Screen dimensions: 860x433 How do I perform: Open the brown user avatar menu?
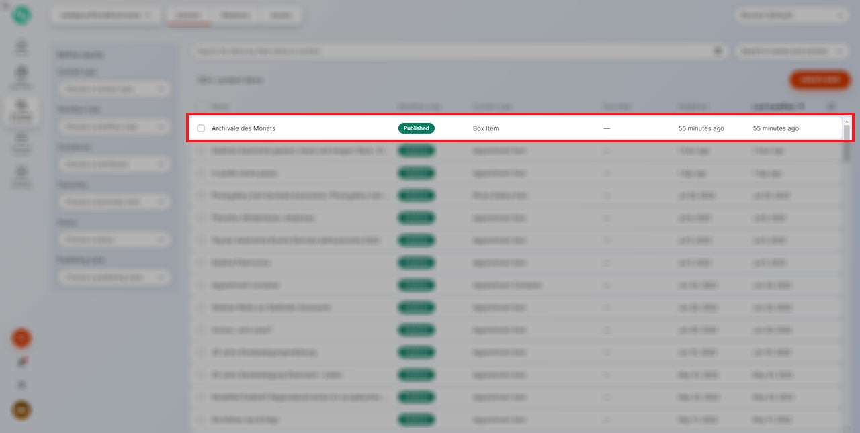click(21, 410)
